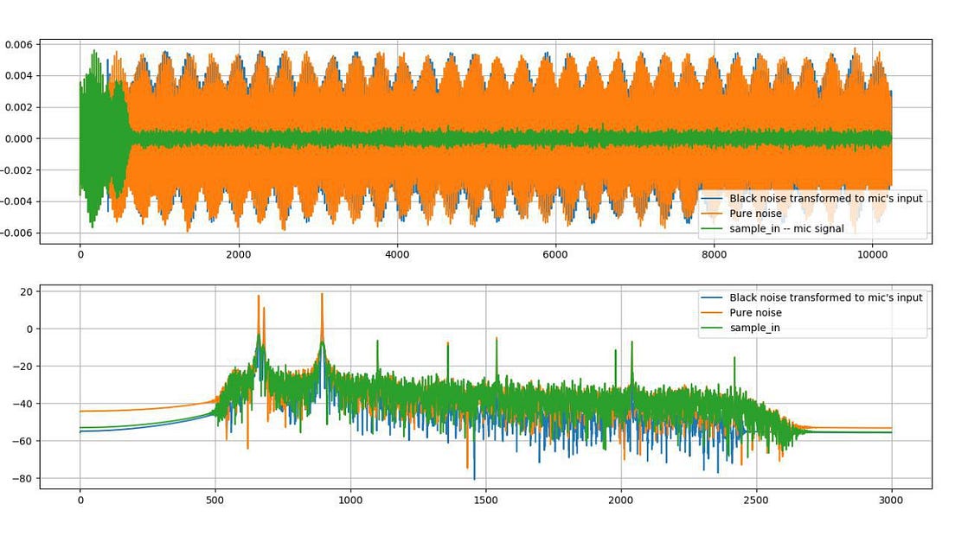
Task: Select the spectrum peak near 900
Action: pyautogui.click(x=322, y=298)
